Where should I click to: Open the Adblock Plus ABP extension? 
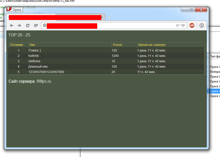click(x=192, y=25)
